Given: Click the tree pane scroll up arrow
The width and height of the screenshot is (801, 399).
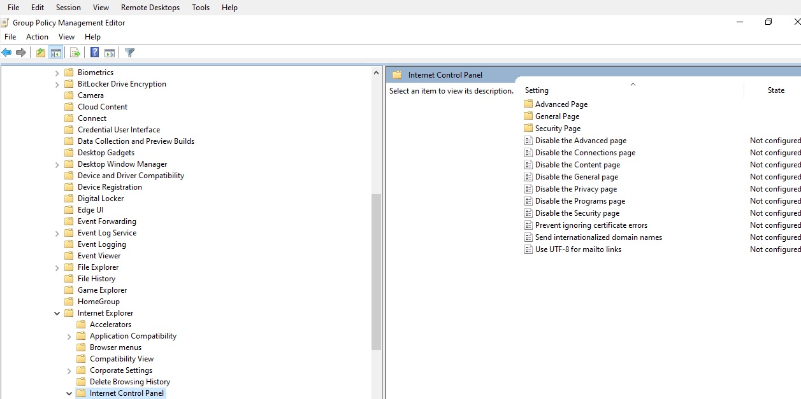Looking at the screenshot, I should pos(376,73).
